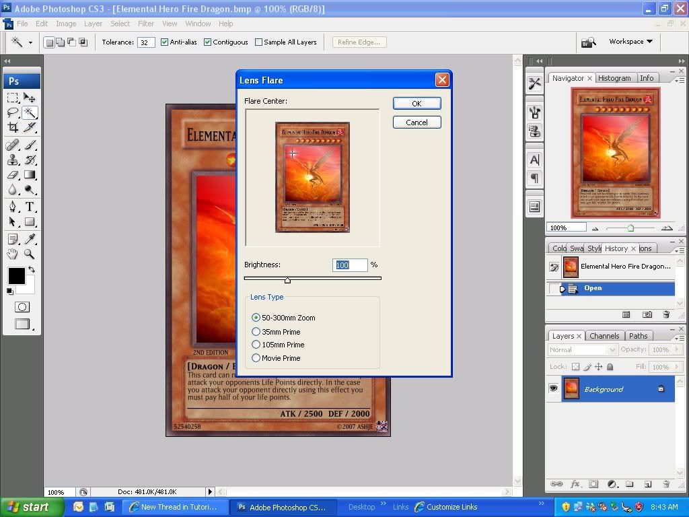The image size is (689, 517).
Task: Select the Pen tool
Action: [x=13, y=207]
